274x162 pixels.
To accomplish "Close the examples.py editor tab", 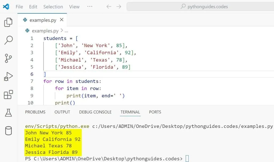I will [x=62, y=20].
